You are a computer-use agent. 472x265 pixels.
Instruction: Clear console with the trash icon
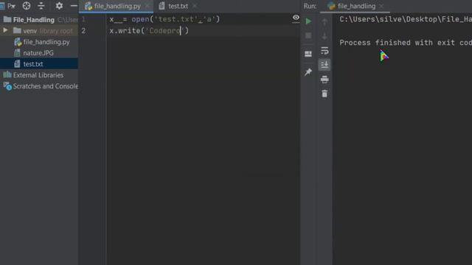point(324,93)
